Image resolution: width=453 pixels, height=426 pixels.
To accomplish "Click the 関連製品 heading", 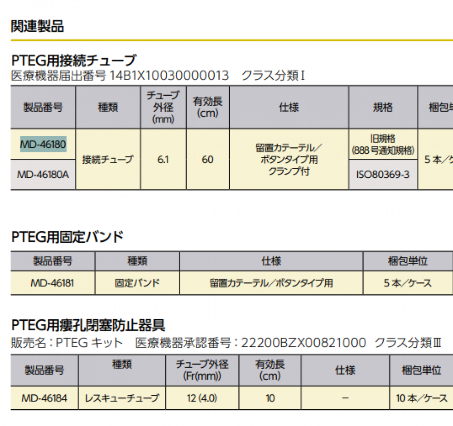I will (x=37, y=26).
